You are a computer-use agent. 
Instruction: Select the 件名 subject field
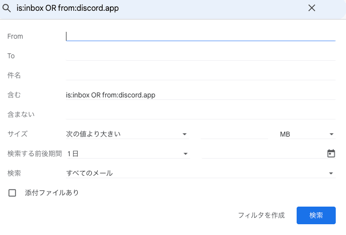[x=201, y=75]
